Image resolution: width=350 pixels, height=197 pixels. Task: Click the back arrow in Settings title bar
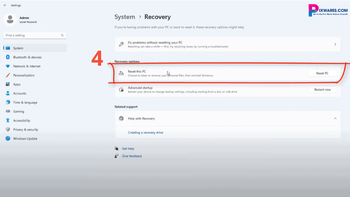[x=5, y=6]
